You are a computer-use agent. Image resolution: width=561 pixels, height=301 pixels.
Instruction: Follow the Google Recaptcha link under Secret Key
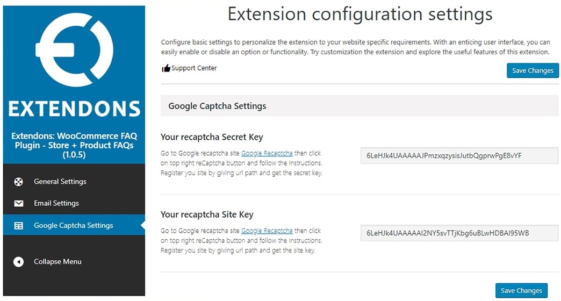267,153
